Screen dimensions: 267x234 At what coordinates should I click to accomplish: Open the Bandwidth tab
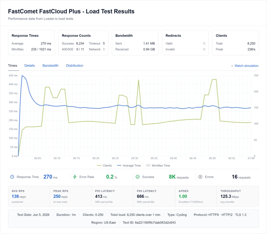tap(50, 66)
